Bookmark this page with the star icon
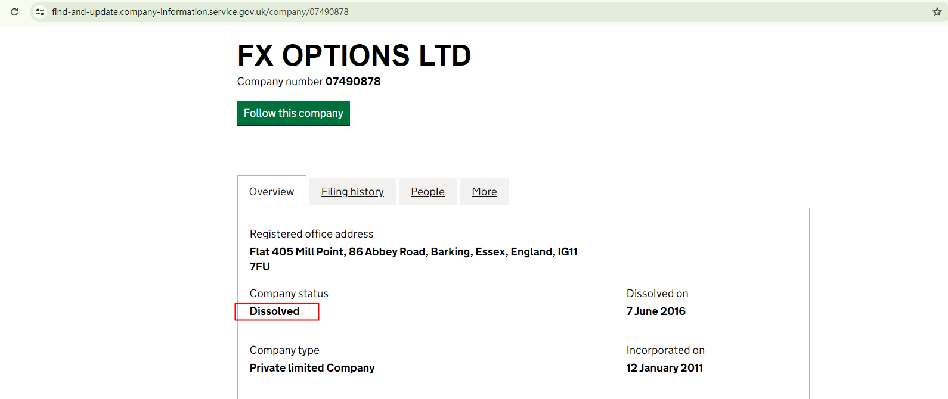The height and width of the screenshot is (399, 948). coord(937,12)
